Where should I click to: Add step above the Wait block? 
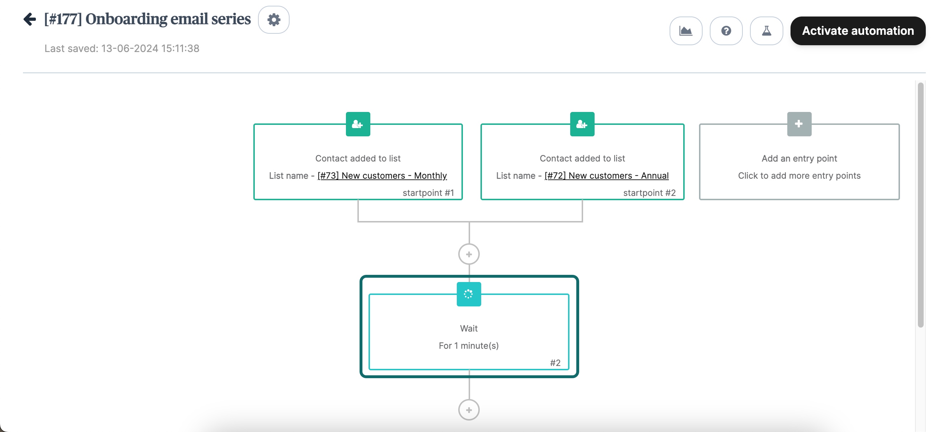[x=469, y=254]
